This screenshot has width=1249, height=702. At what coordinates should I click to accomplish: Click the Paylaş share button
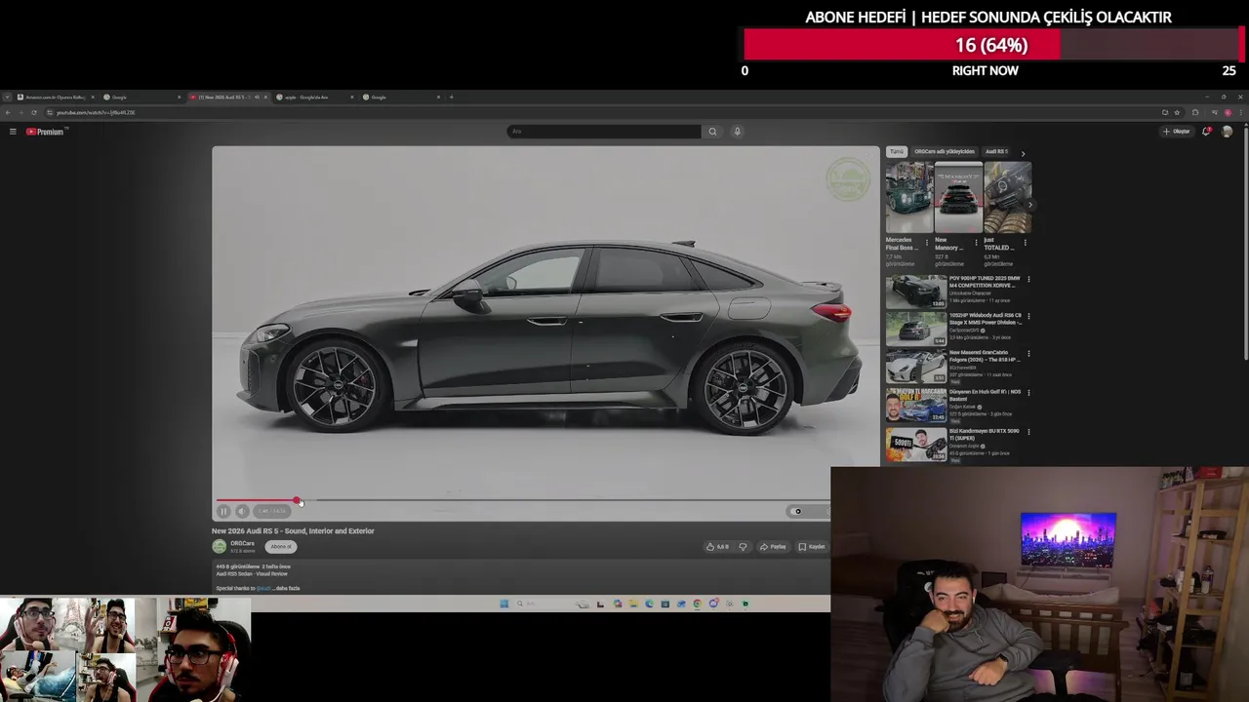(773, 546)
